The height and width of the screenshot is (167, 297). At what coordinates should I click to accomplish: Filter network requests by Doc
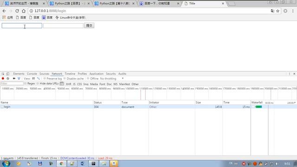click(109, 84)
